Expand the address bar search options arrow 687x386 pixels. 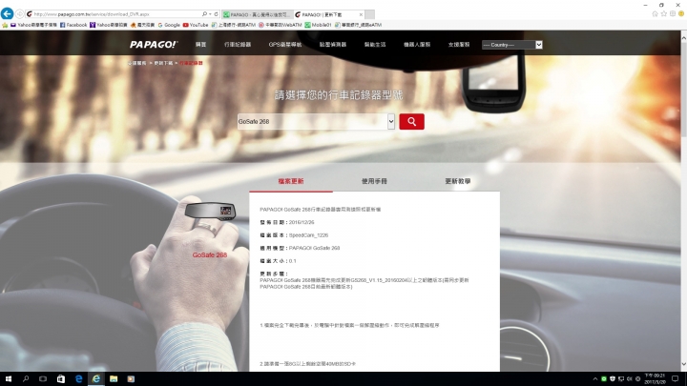point(210,14)
